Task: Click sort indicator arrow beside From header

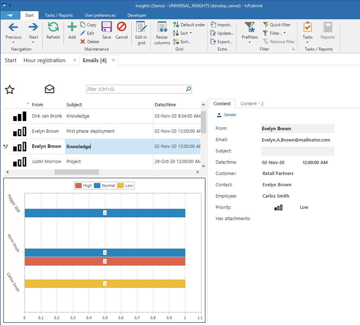Action: 28,104
